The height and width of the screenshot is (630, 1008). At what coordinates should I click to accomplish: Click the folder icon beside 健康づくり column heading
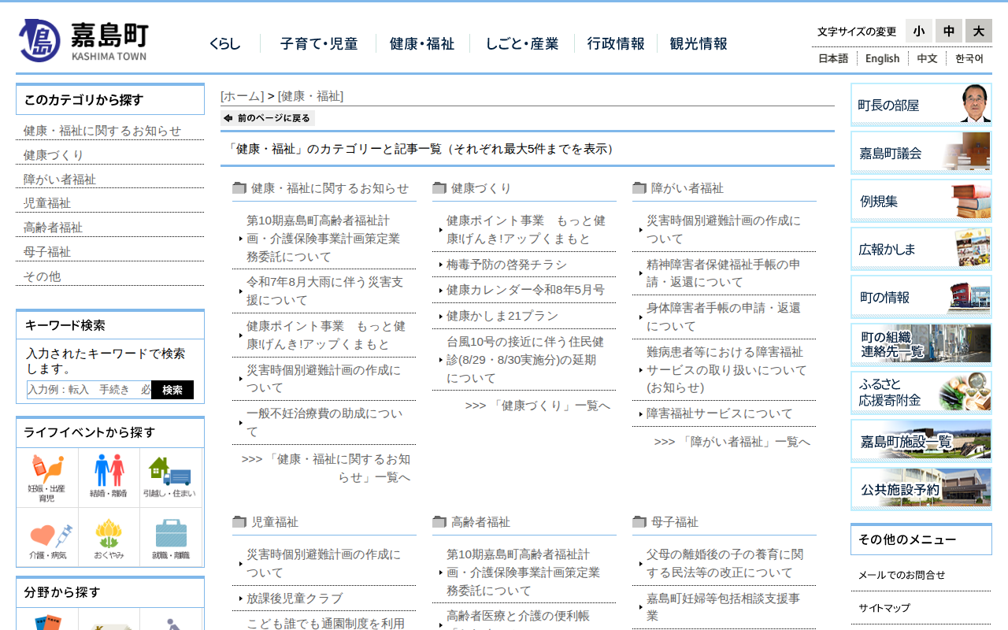439,188
